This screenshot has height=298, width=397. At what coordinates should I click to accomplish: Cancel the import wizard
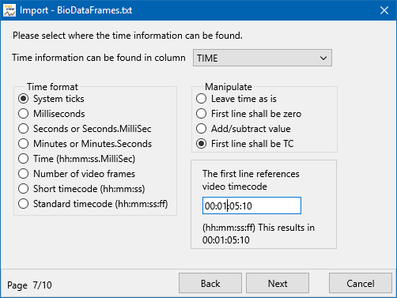(361, 283)
